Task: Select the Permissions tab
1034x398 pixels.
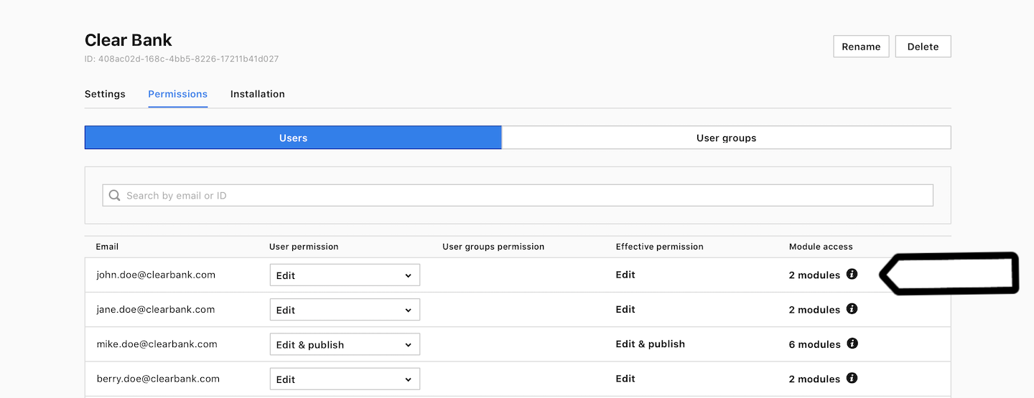Action: (178, 94)
